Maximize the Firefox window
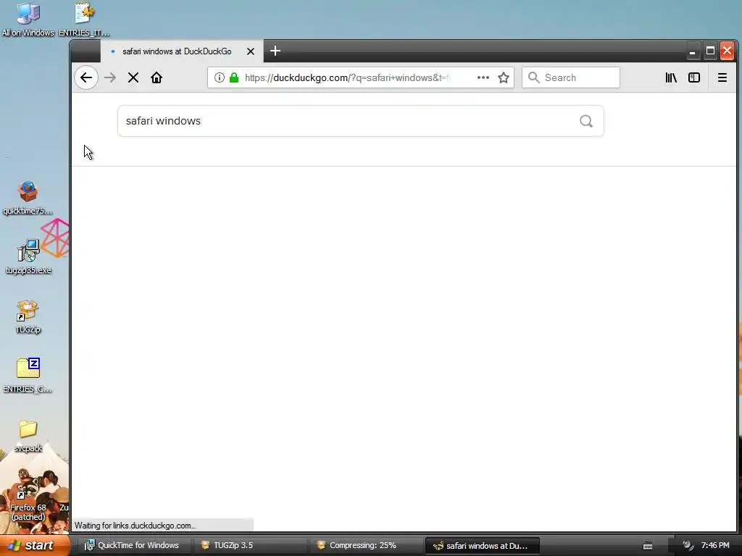This screenshot has width=742, height=556. click(710, 51)
